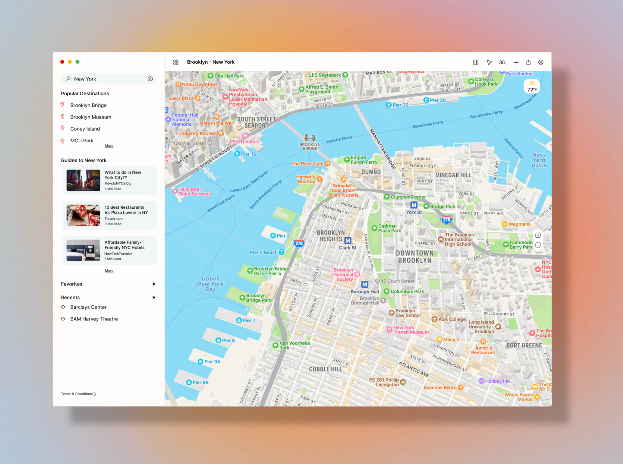The height and width of the screenshot is (464, 623).
Task: Expand the Favorites section
Action: coord(154,284)
